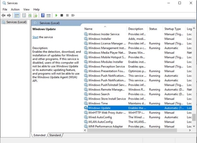
Task: Select the Windows Management Inst... row
Action: 138,48
